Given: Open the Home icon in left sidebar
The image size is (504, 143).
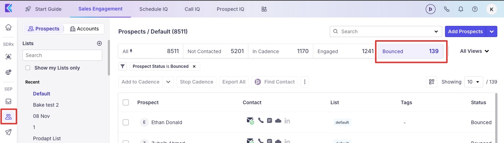Looking at the screenshot, I should coord(8,28).
